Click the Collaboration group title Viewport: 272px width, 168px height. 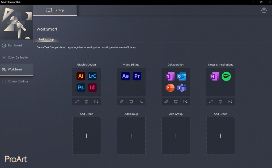pyautogui.click(x=176, y=65)
